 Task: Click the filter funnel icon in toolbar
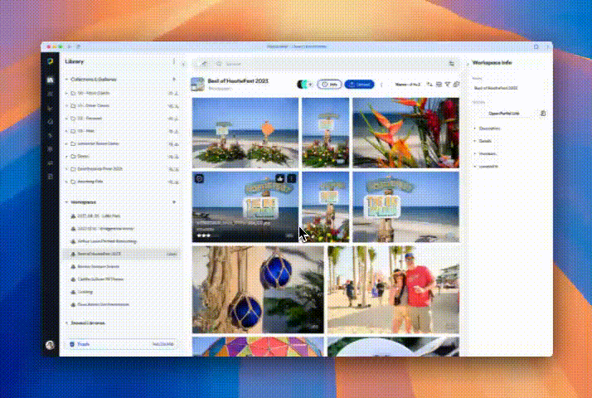click(x=448, y=85)
